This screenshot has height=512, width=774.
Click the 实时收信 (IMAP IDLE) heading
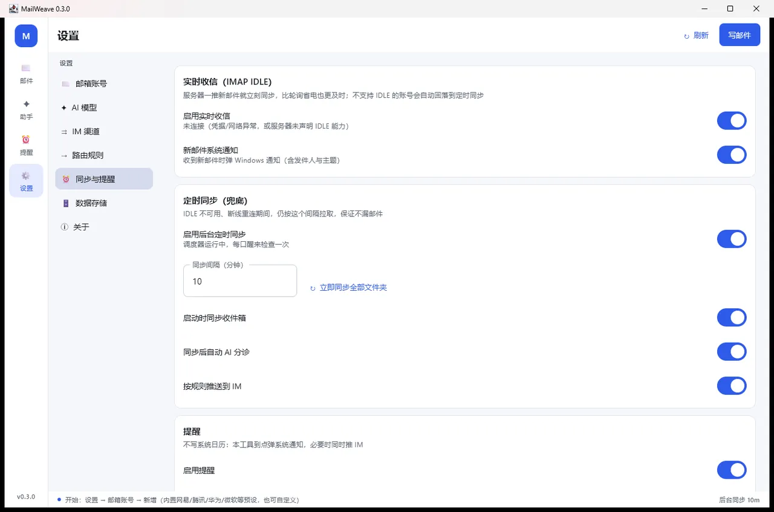coord(227,82)
